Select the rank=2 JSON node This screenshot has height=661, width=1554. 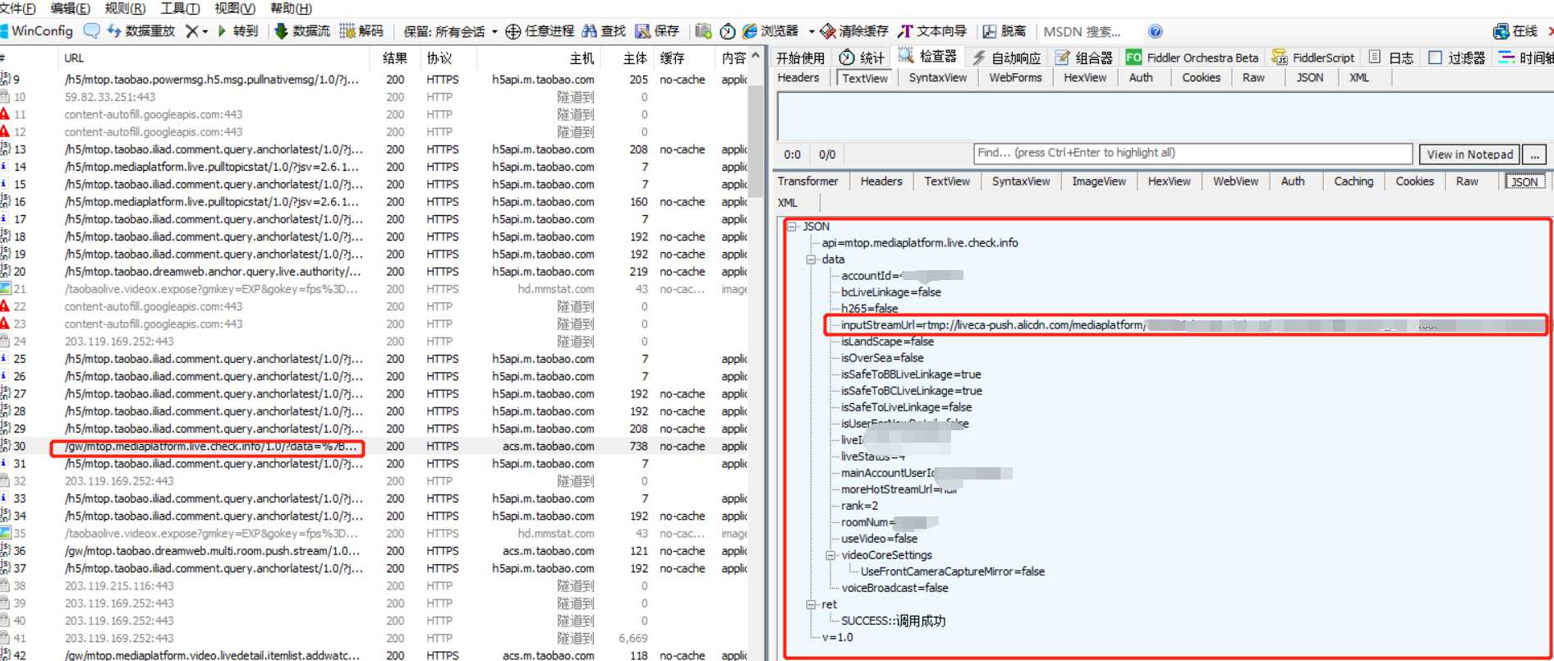coord(859,506)
